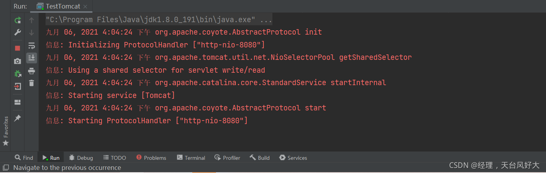Close the TestTomcat run tab
Viewport: 546px width, 173px height.
pyautogui.click(x=86, y=6)
